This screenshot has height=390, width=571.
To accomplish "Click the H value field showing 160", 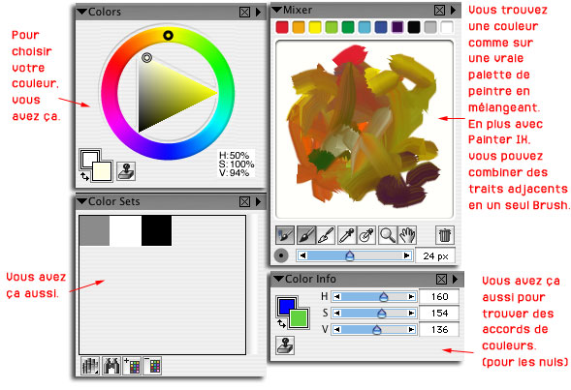I will (x=439, y=296).
